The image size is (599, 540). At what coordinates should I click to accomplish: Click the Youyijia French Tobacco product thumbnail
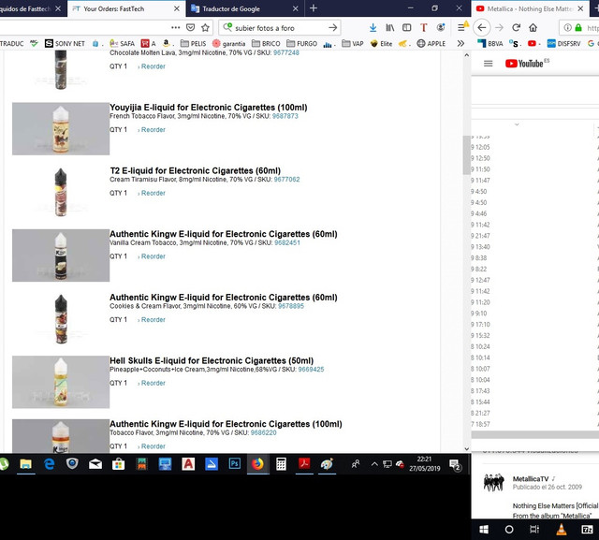(60, 129)
